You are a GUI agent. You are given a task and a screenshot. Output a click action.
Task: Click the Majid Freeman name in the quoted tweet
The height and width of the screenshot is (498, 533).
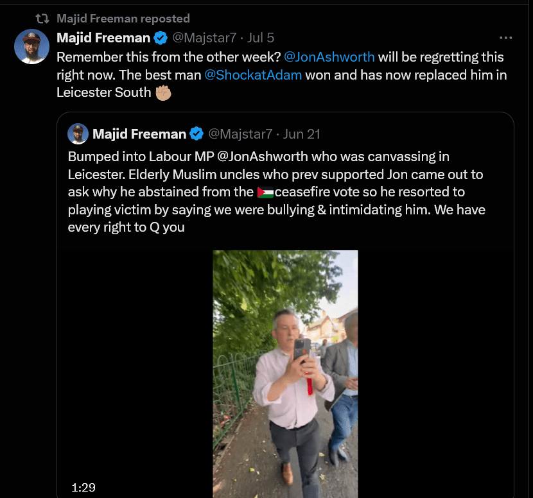coord(139,134)
